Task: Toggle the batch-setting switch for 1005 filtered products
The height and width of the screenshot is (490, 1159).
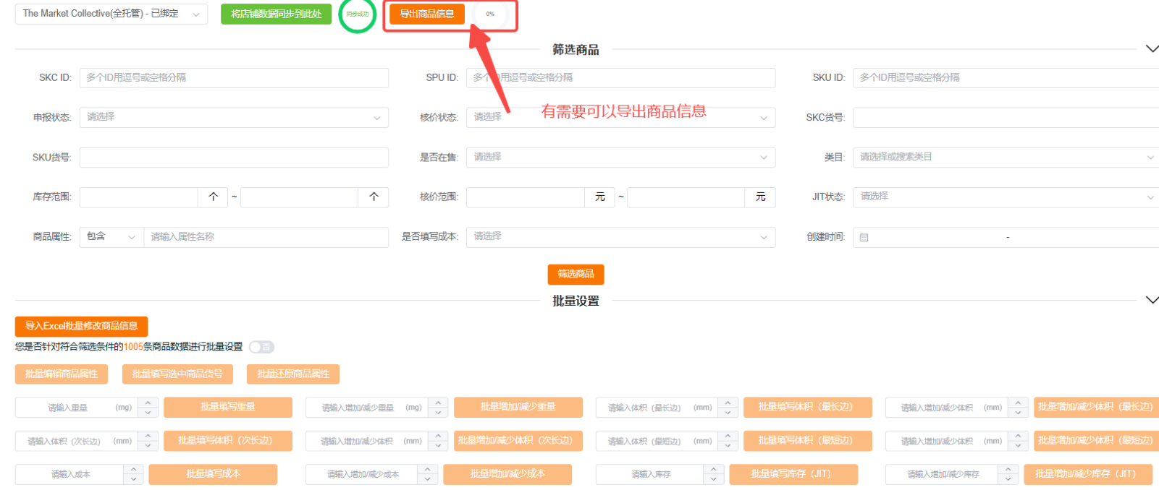Action: 261,348
